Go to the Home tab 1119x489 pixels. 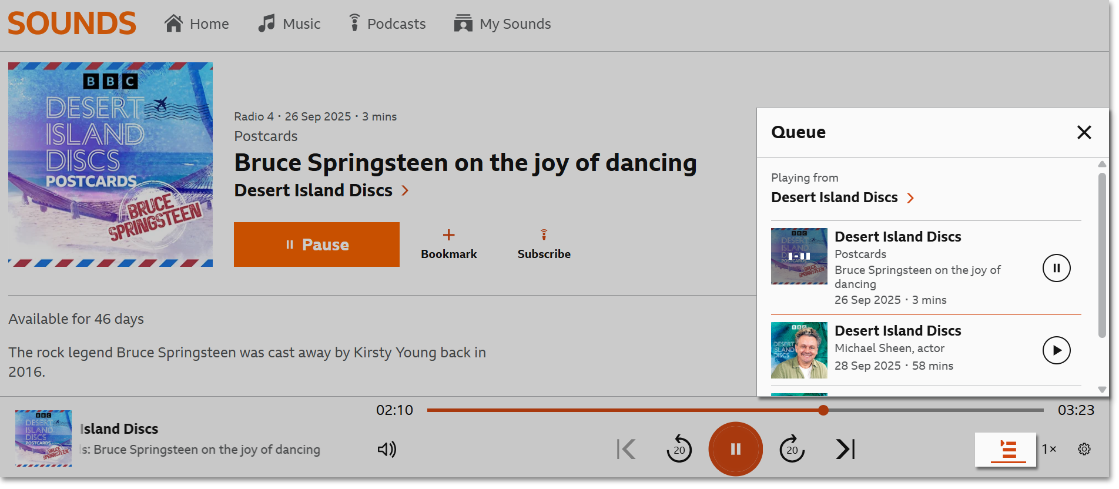coord(197,24)
